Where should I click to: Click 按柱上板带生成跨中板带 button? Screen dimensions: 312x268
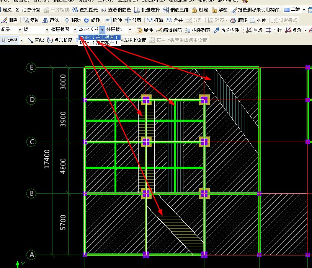[178, 40]
